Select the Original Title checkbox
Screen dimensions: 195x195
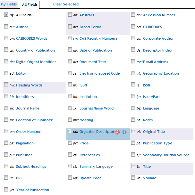tap(133, 131)
